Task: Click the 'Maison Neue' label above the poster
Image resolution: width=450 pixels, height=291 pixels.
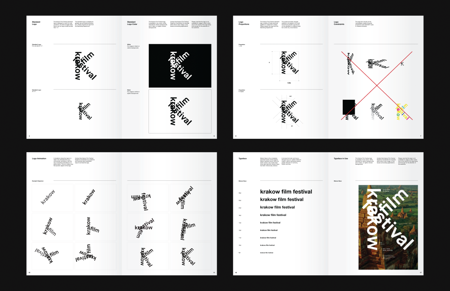Action: coord(338,181)
